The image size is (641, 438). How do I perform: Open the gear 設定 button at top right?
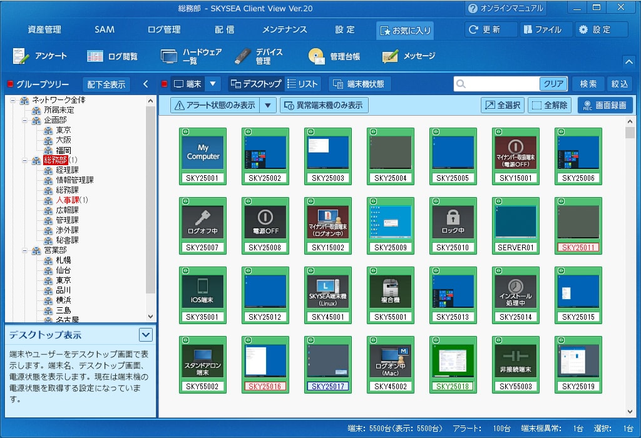pyautogui.click(x=602, y=29)
